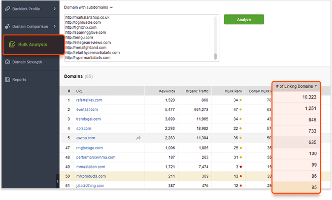The height and width of the screenshot is (200, 332).
Task: Open the mmastation.com link
Action: tap(91, 167)
